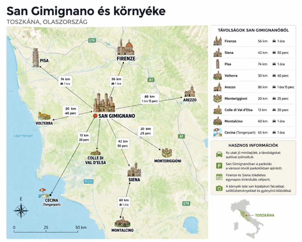Click the Firenze icon in distance table

pos(218,41)
